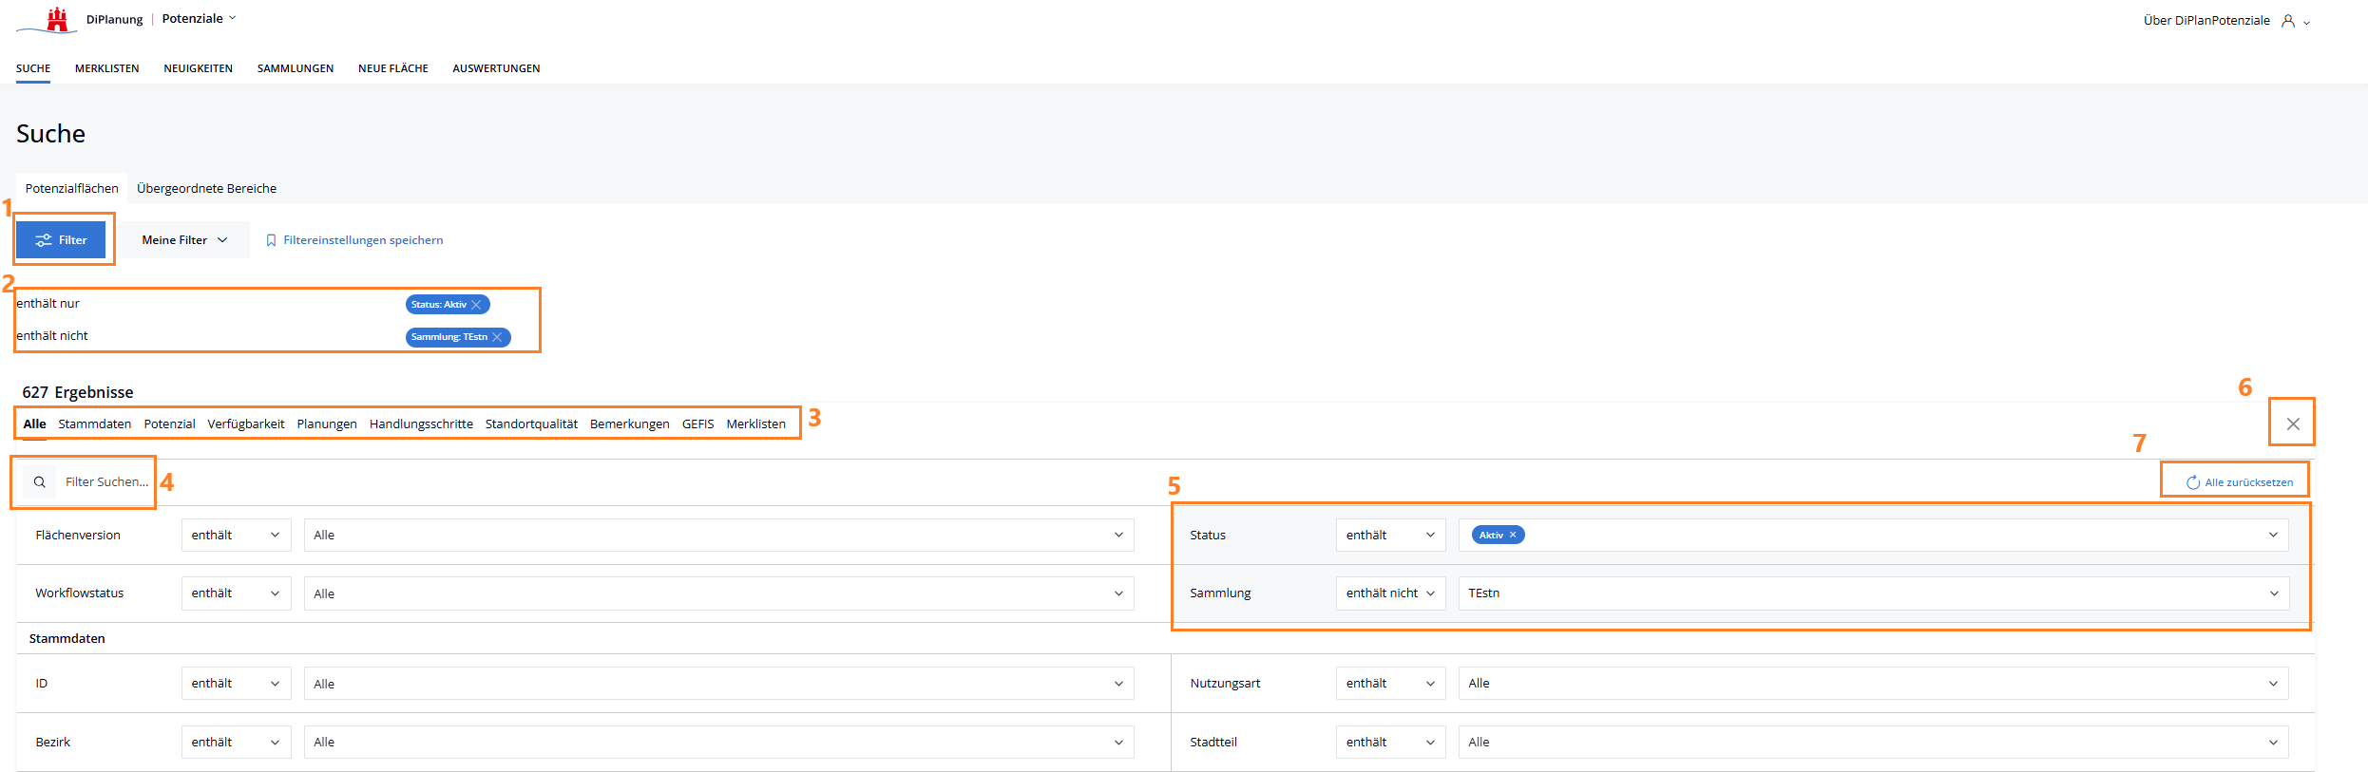
Task: Remove the Sammlung: TEstn filter chip
Action: pyautogui.click(x=497, y=337)
